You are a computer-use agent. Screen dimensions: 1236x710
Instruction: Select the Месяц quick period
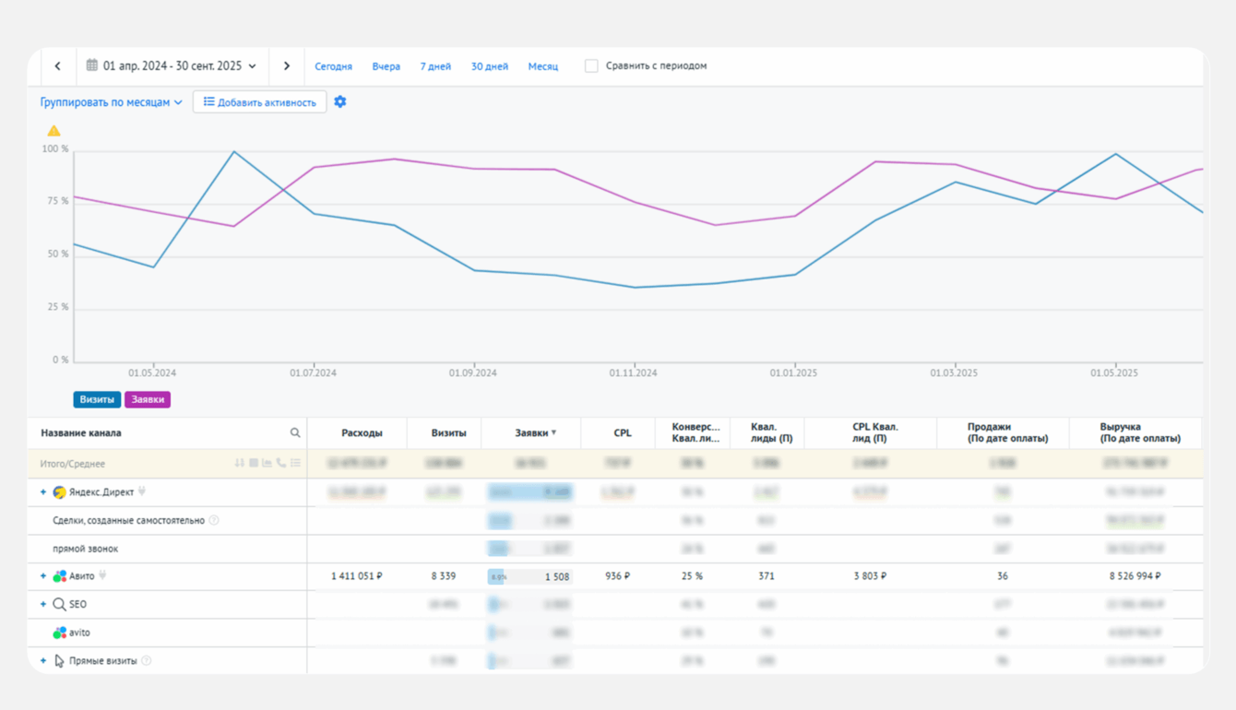click(x=542, y=66)
